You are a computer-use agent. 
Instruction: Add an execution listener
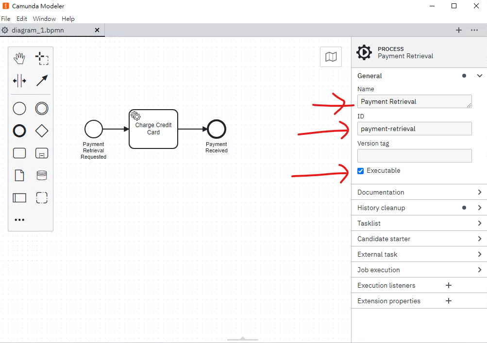click(449, 285)
